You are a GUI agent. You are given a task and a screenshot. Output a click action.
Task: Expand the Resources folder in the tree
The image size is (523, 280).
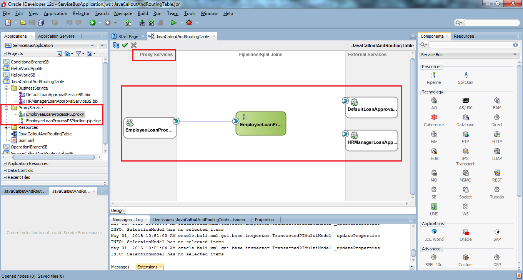pos(6,127)
